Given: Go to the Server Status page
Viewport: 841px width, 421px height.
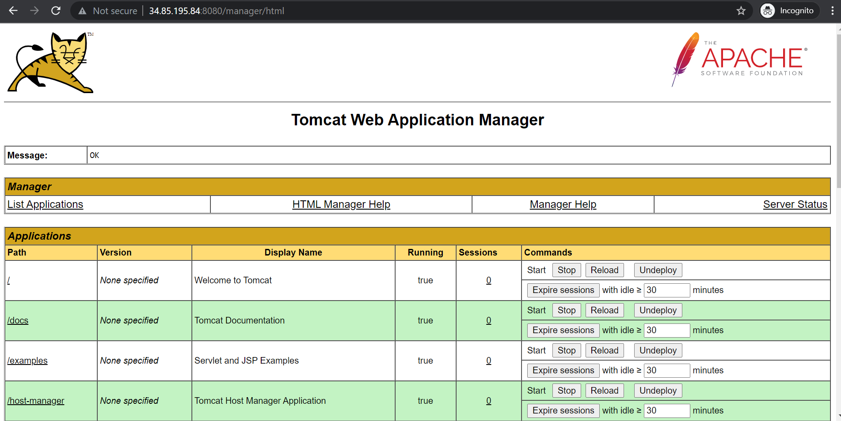Looking at the screenshot, I should click(795, 204).
